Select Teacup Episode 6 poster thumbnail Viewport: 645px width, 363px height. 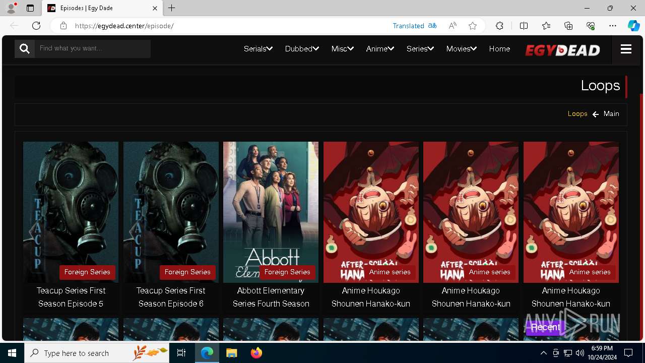point(171,212)
